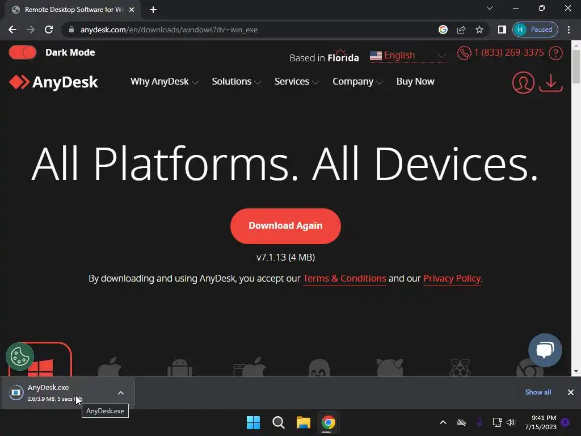This screenshot has height=436, width=581.
Task: Select the FreeBSD platform icon
Action: [389, 367]
